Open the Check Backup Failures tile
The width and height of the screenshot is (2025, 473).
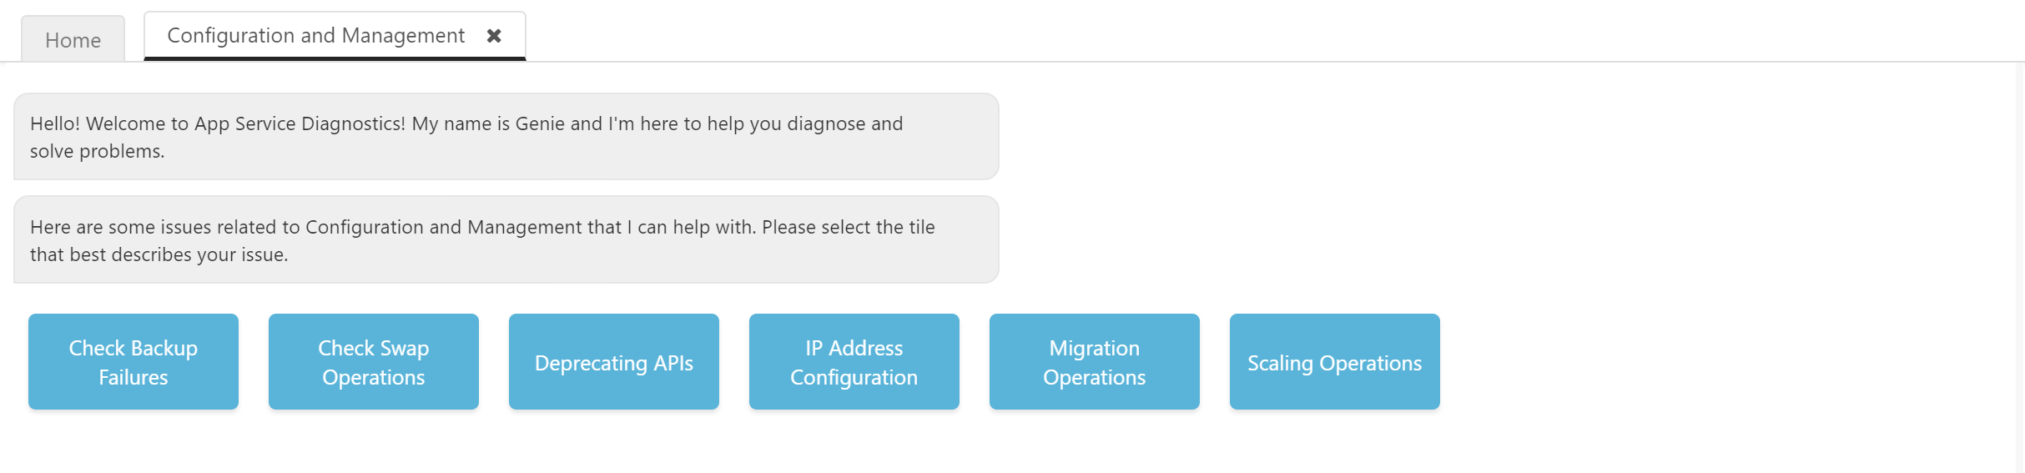click(133, 362)
